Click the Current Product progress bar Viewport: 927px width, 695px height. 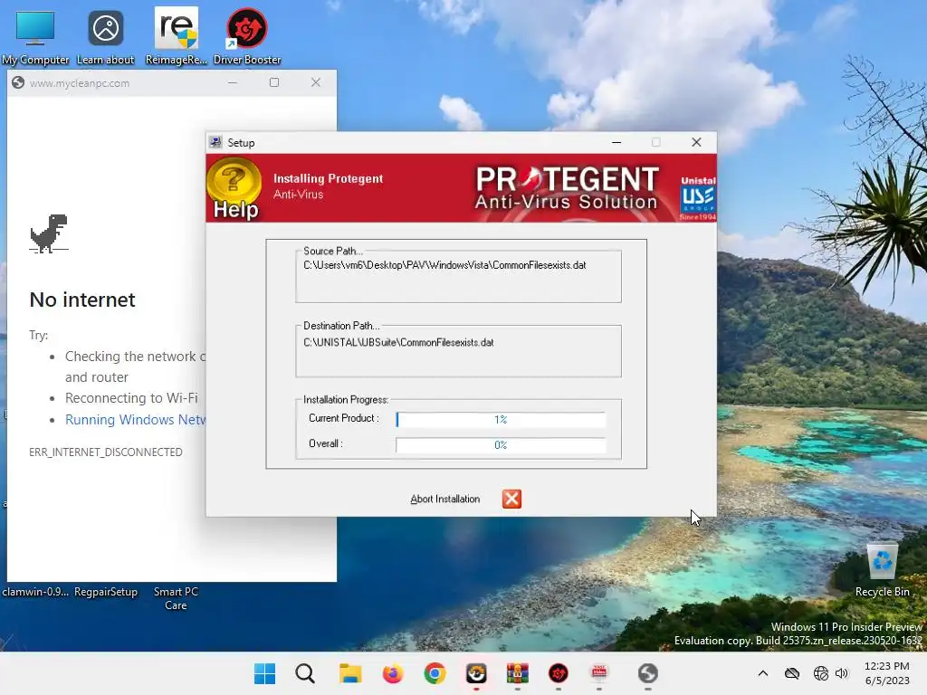coord(501,420)
